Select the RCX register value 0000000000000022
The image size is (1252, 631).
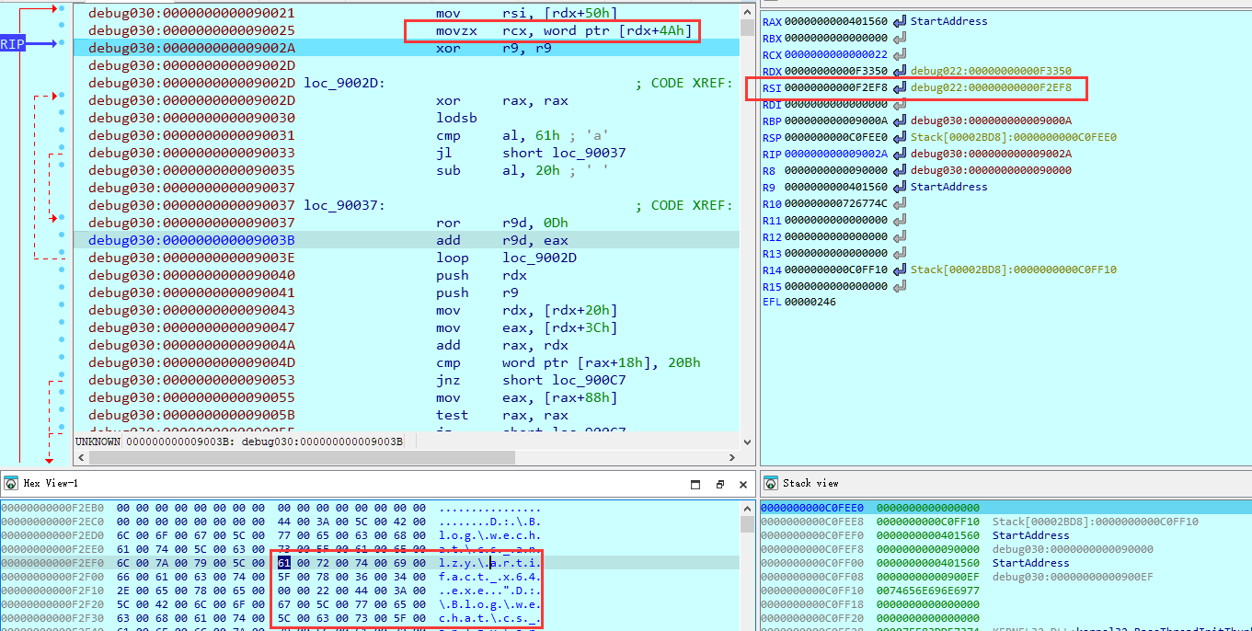pos(836,54)
